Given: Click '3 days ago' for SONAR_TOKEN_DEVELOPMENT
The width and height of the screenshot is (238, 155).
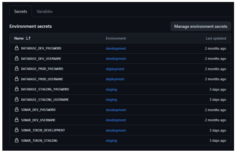Looking at the screenshot, I should (x=218, y=130).
